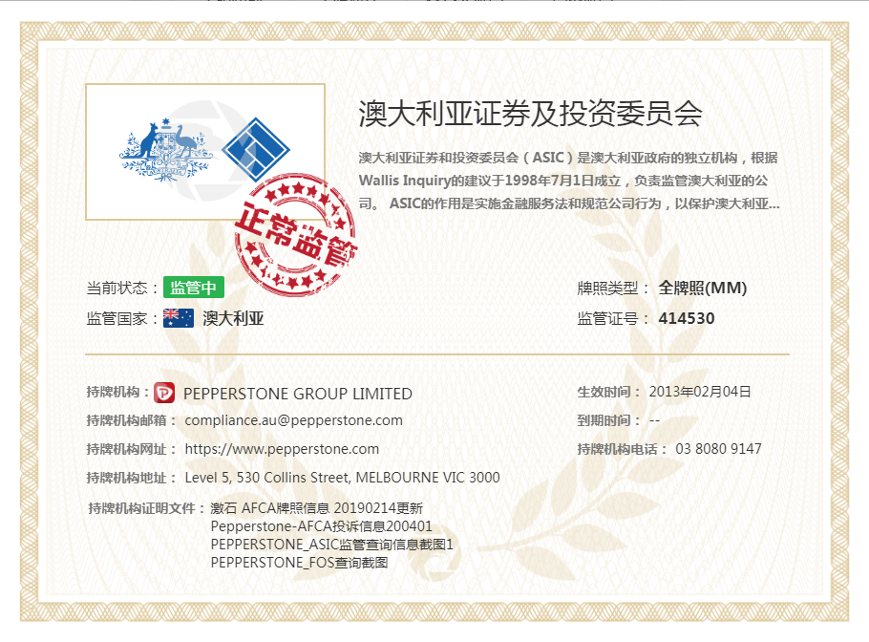Click the blue ASIC diamond logo
This screenshot has height=642, width=869.
point(255,148)
